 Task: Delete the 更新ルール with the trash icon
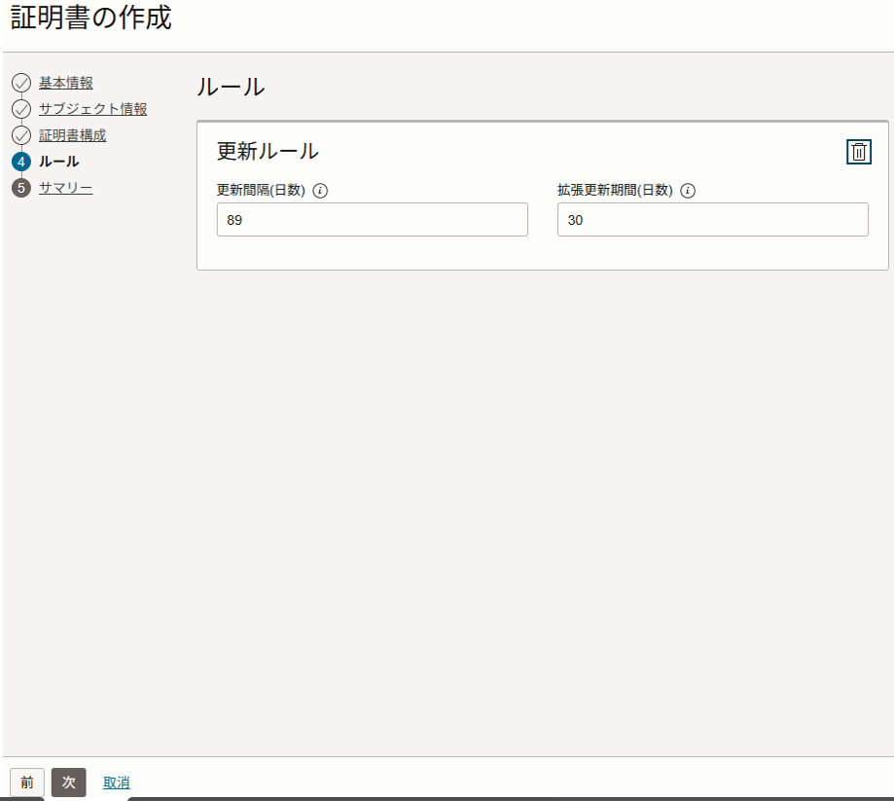click(859, 152)
